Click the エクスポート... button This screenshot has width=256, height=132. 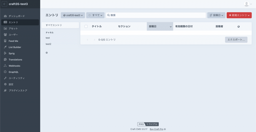click(x=236, y=40)
